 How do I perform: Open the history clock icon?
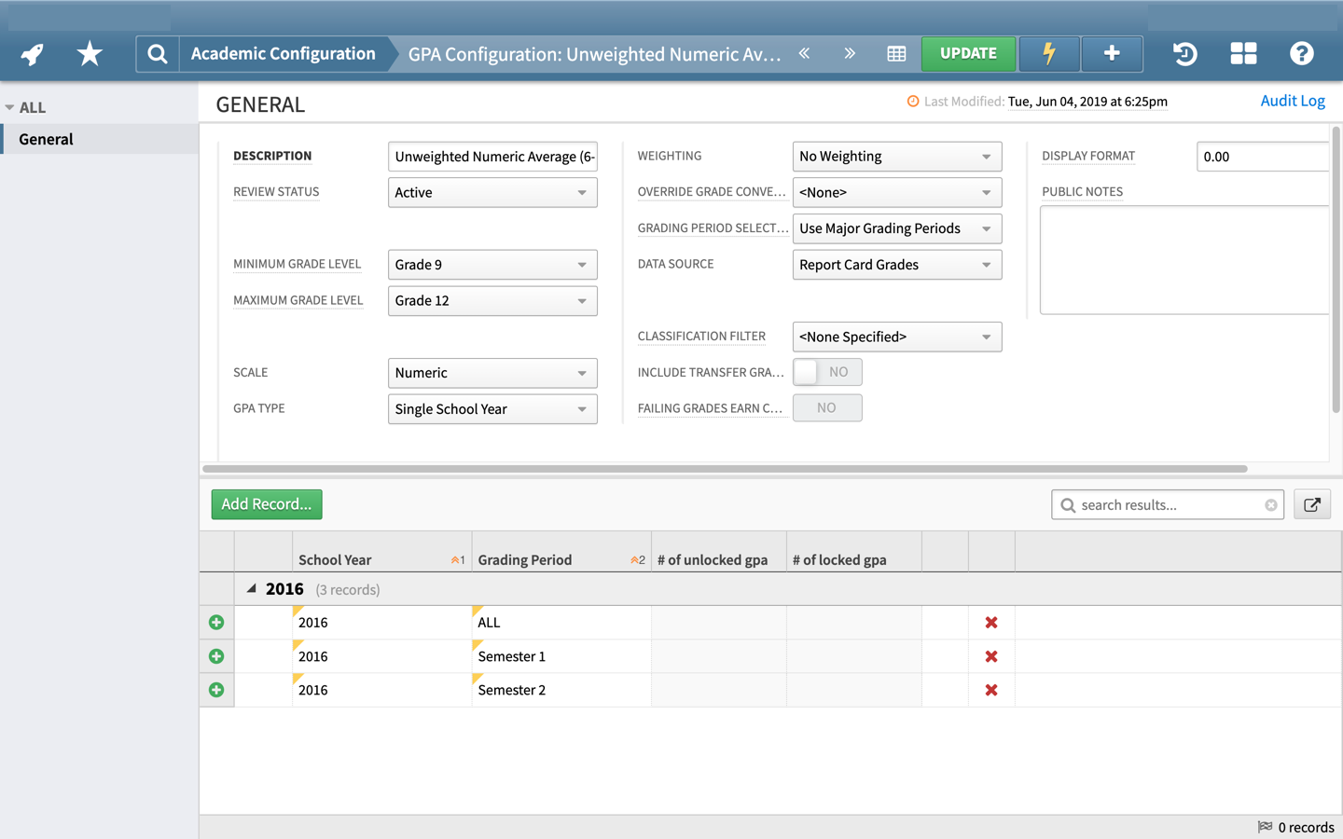[1184, 54]
